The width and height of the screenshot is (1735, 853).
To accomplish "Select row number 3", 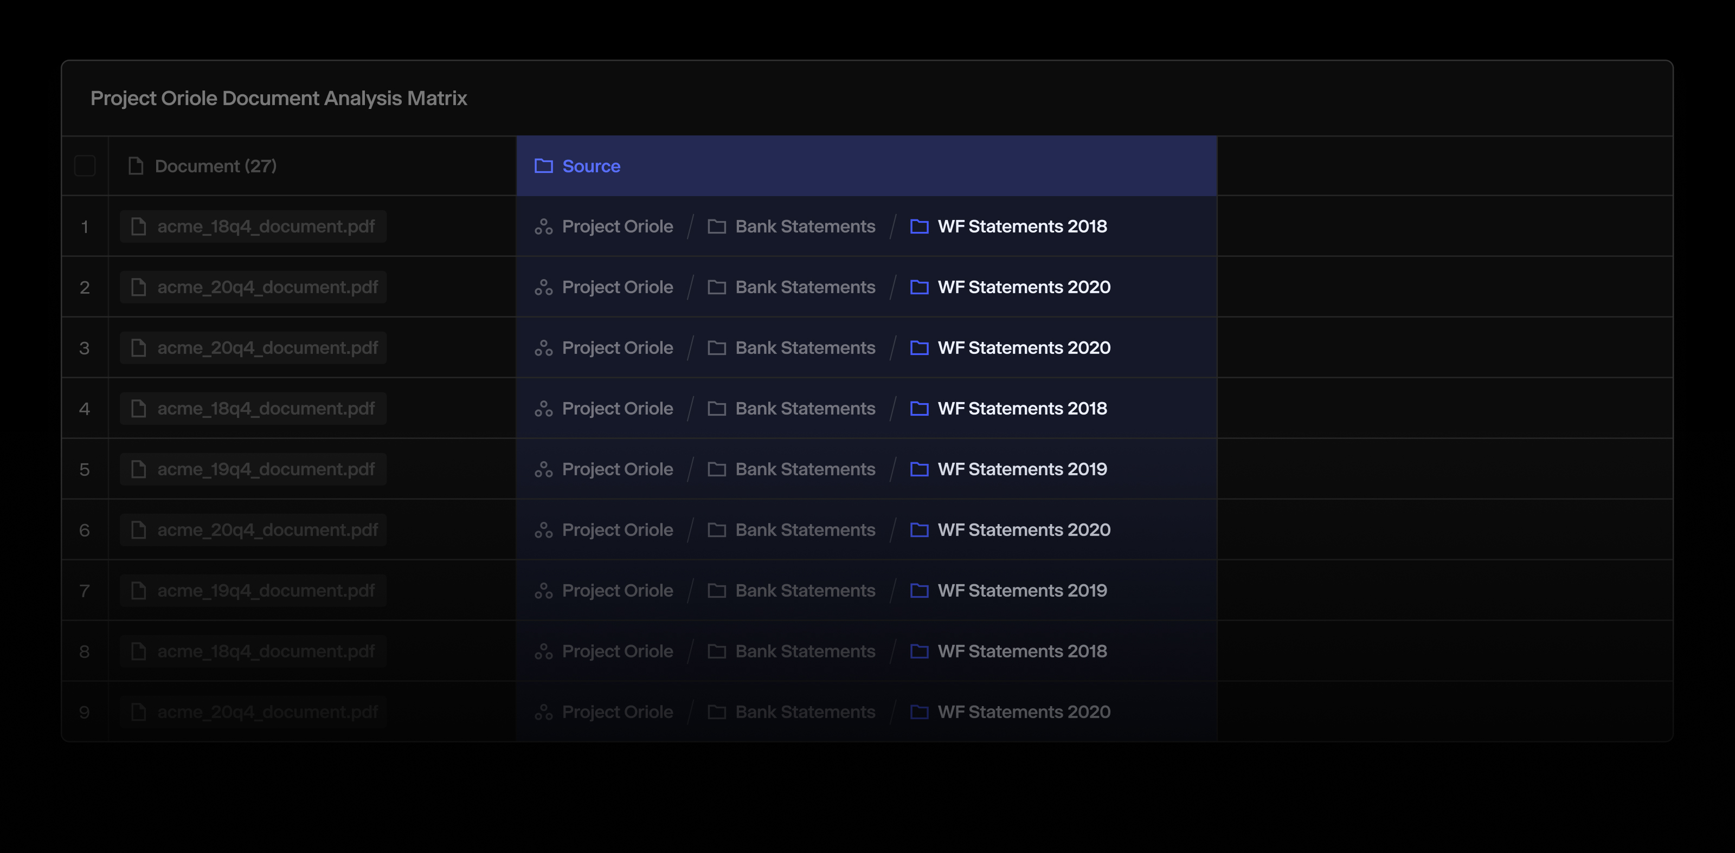I will [84, 348].
